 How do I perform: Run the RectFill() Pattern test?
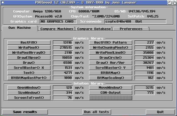(110, 42)
